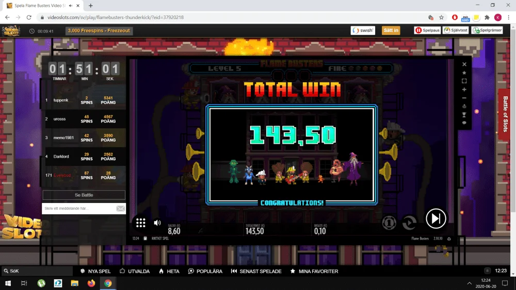Show hidden system tray icons
This screenshot has height=290, width=516.
coord(469,283)
